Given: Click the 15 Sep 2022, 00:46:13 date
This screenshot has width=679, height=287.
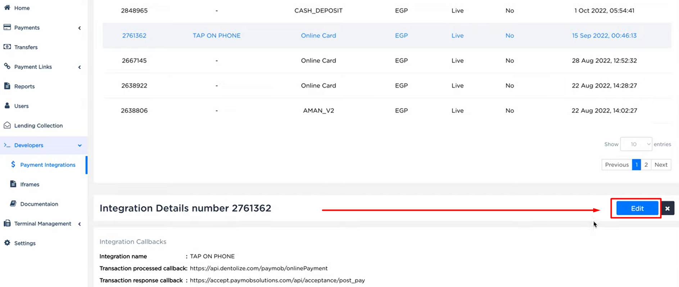Looking at the screenshot, I should (604, 36).
